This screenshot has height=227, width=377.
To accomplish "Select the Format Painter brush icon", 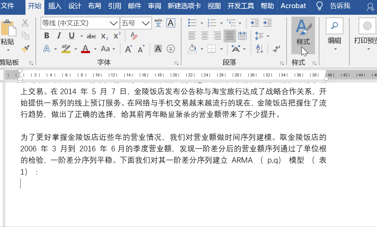I will click(x=25, y=49).
